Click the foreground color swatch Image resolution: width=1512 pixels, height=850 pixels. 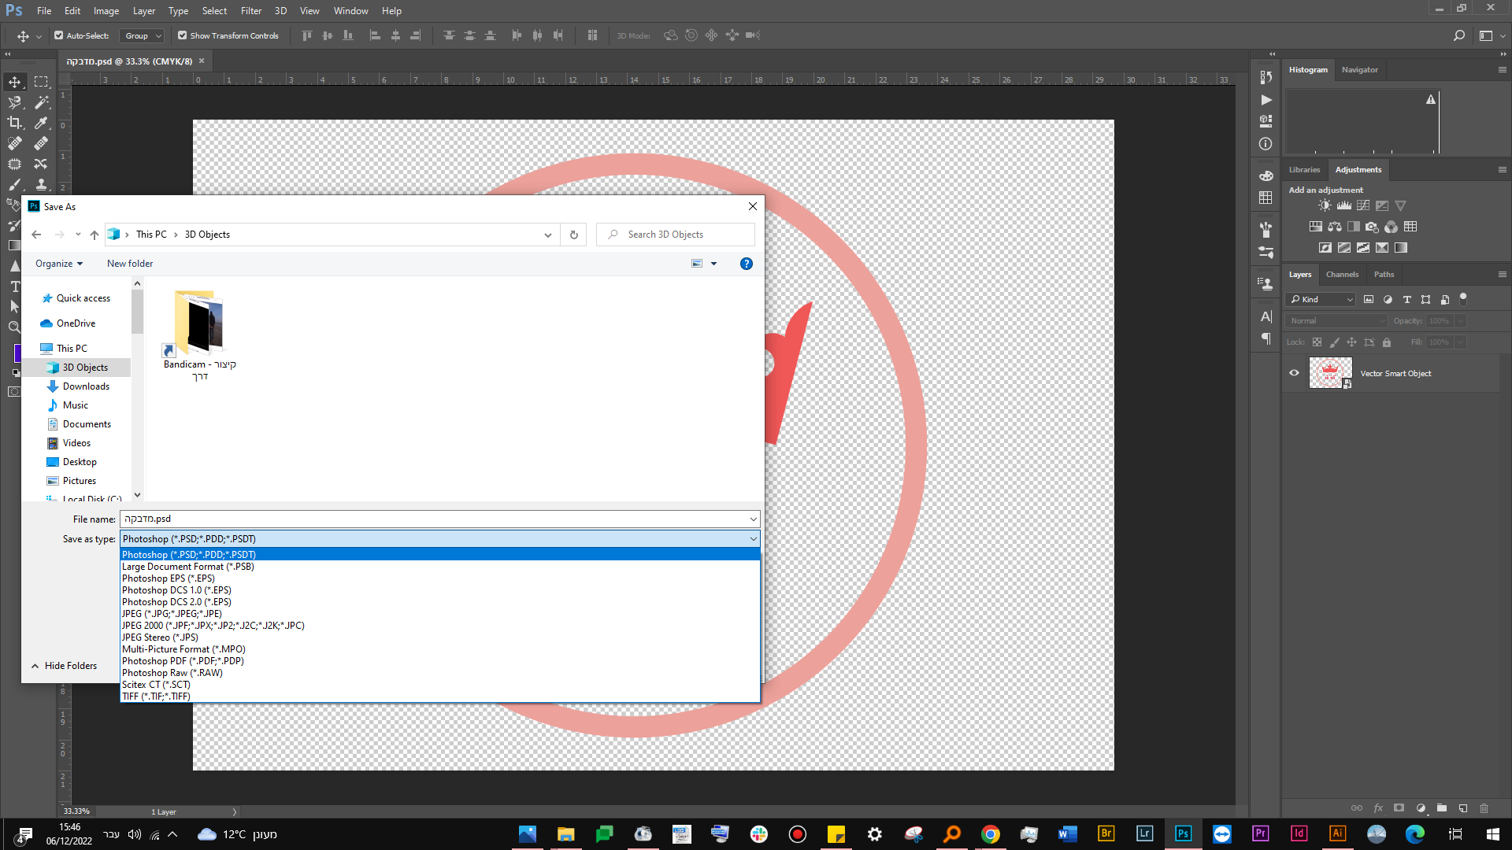tap(17, 352)
